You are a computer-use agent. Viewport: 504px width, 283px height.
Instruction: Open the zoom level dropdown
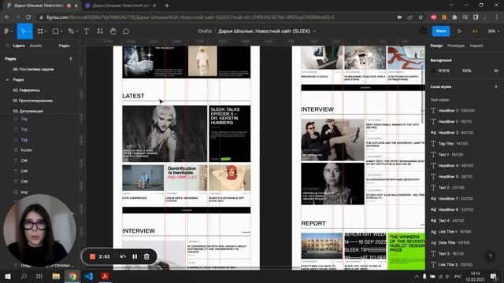(x=493, y=31)
